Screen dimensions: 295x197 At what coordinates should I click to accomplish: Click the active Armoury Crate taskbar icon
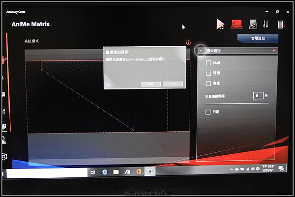pos(150,171)
